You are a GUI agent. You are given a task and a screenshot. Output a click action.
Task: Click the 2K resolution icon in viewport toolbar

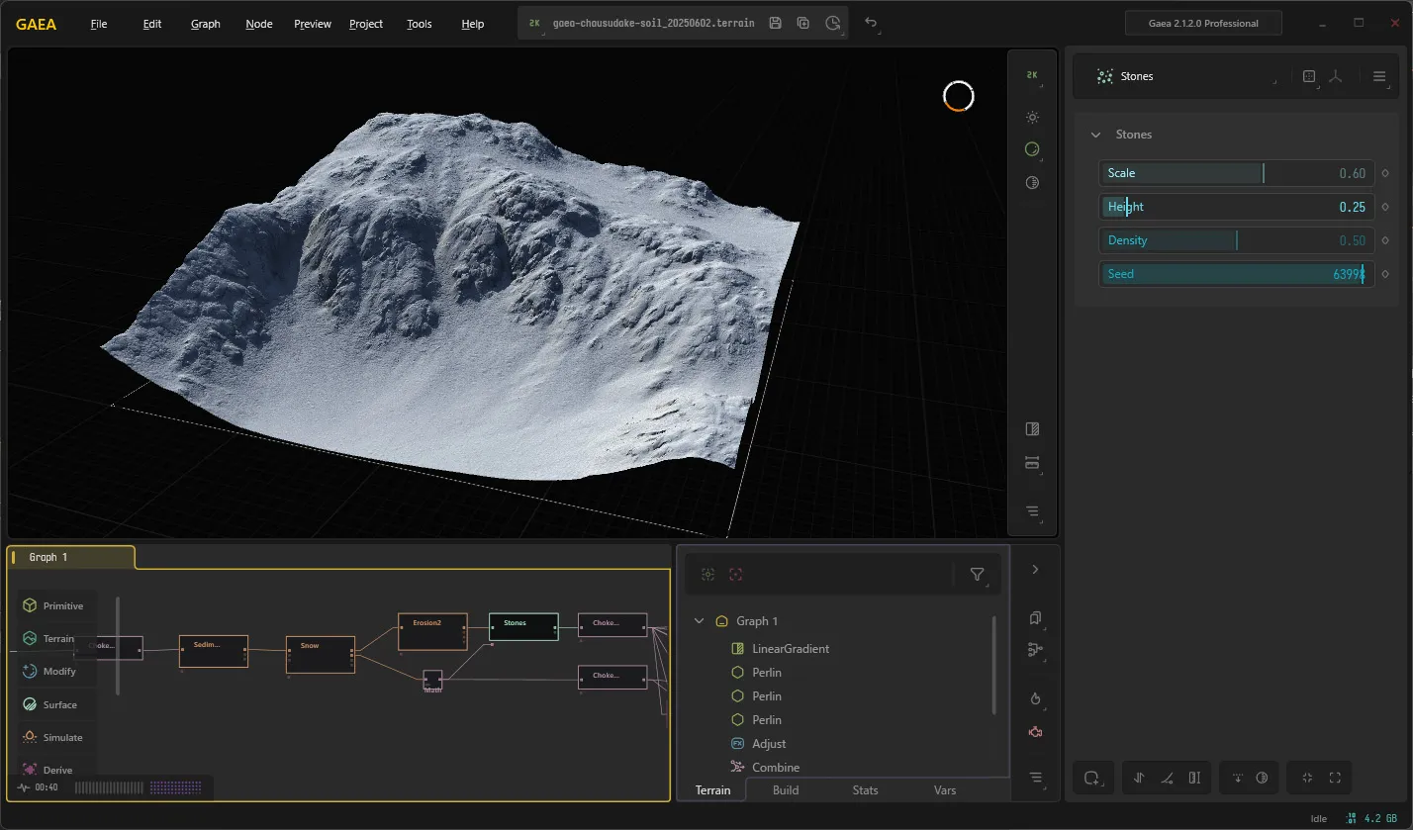click(x=1032, y=75)
